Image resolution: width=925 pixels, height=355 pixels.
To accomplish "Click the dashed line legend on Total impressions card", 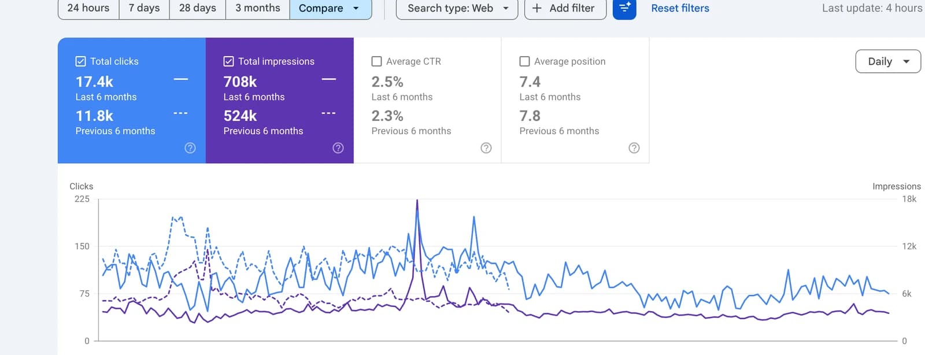I will (329, 113).
